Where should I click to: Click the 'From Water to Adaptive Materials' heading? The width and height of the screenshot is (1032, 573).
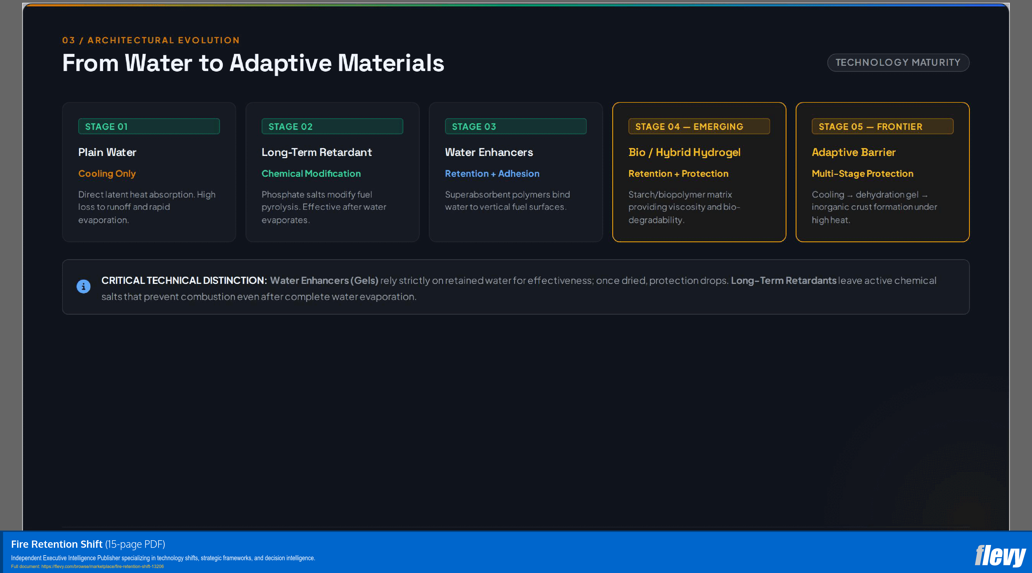[x=253, y=63]
